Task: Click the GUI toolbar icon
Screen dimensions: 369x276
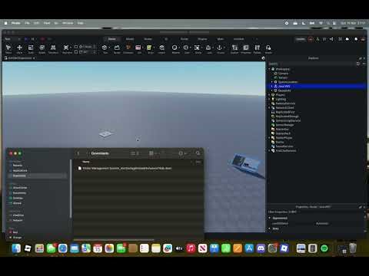Action: (x=138, y=48)
